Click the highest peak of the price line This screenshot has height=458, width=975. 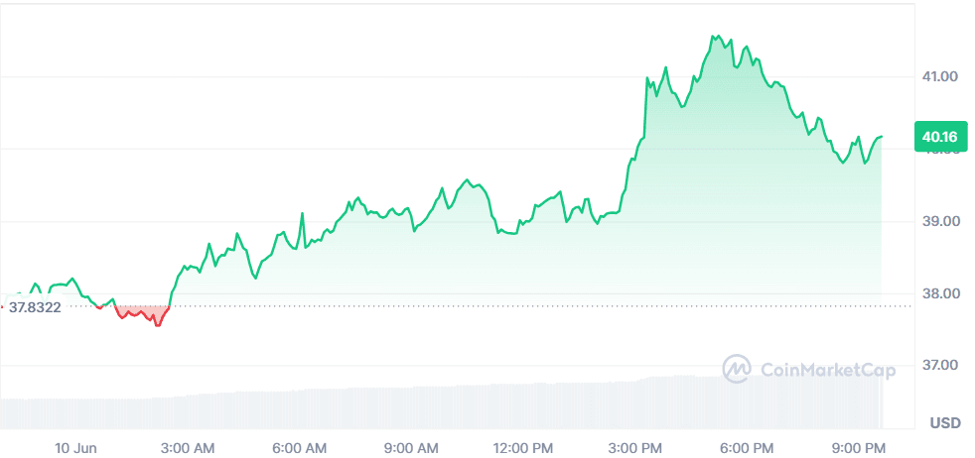713,37
